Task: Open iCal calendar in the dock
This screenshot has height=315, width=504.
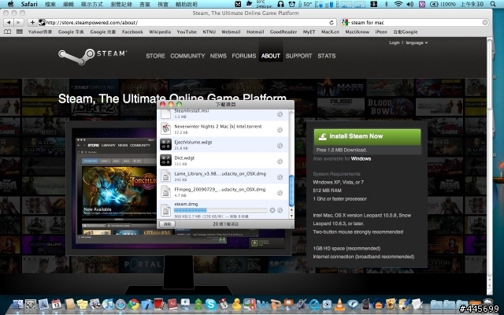Action: (x=56, y=304)
